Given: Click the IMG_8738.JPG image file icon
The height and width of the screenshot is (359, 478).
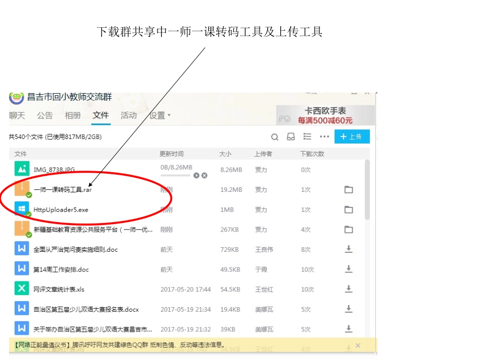Looking at the screenshot, I should coord(22,169).
